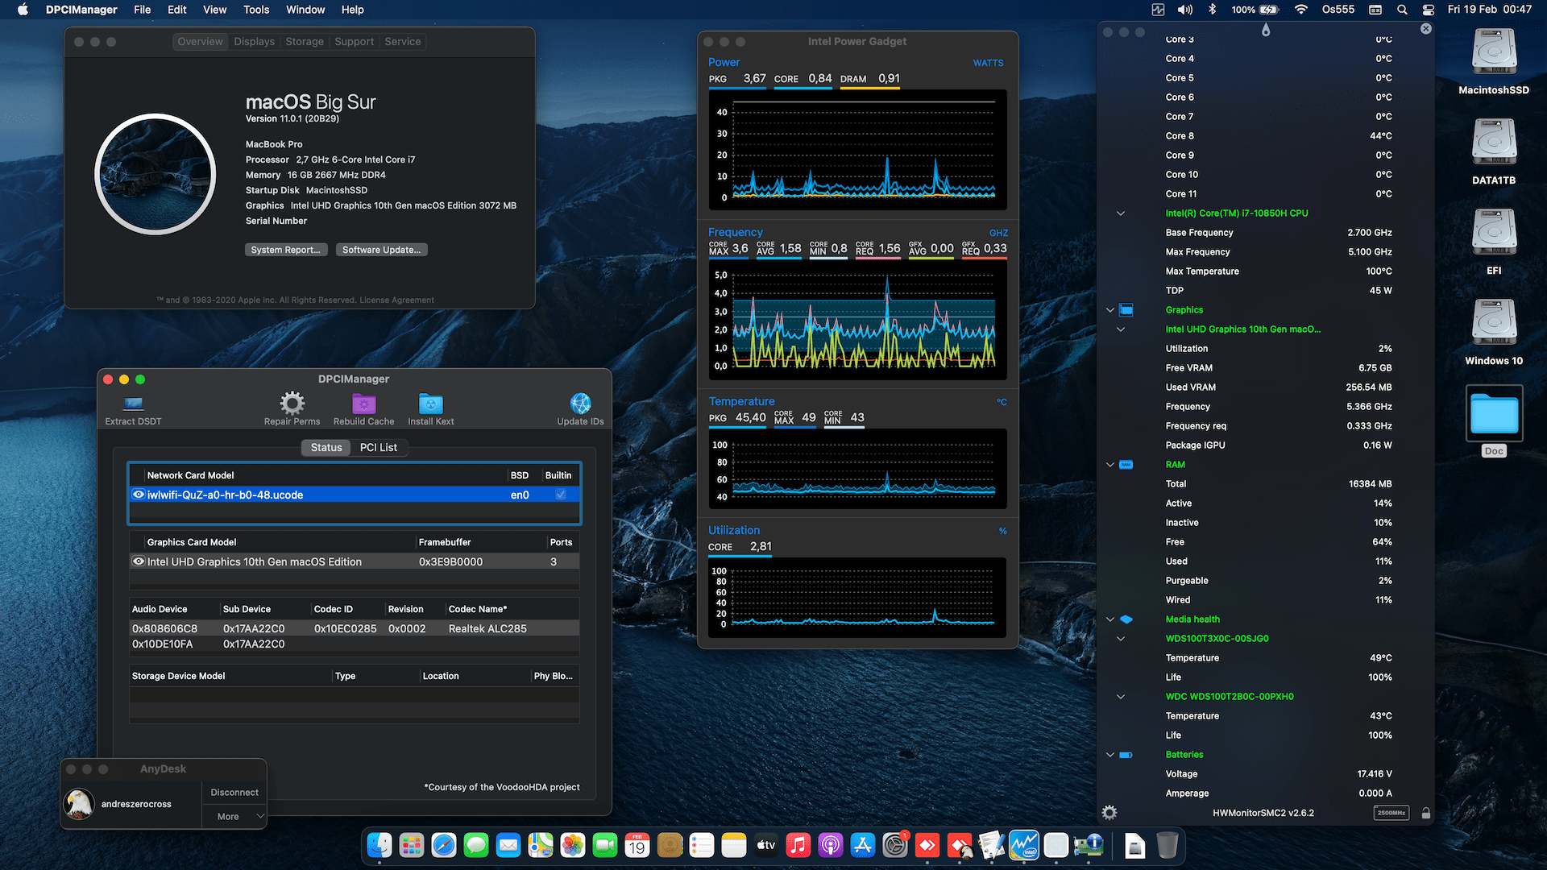Toggle eye icon for Intel UHD Graphics row
The height and width of the screenshot is (870, 1547).
139,561
